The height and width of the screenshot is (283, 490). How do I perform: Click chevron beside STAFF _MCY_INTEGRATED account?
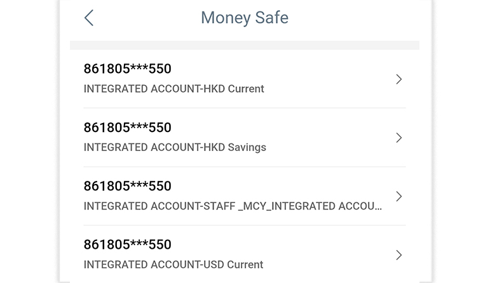click(398, 196)
